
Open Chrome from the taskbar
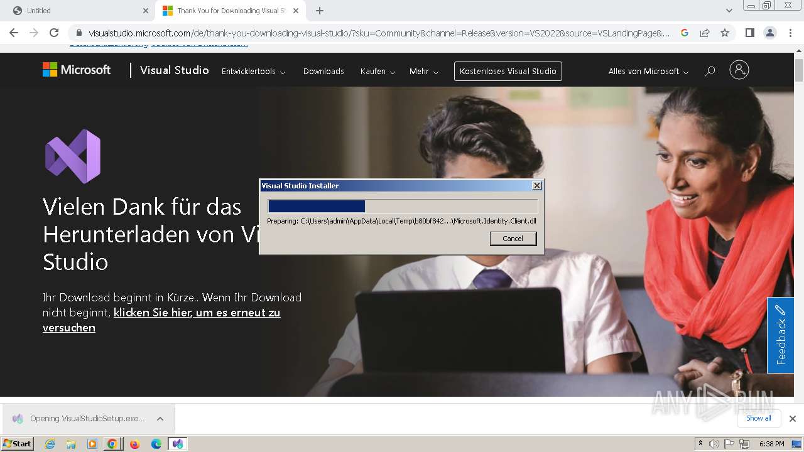pyautogui.click(x=112, y=444)
